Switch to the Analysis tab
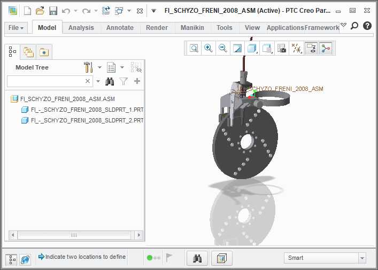Viewport: 378px width, 270px height. [81, 28]
